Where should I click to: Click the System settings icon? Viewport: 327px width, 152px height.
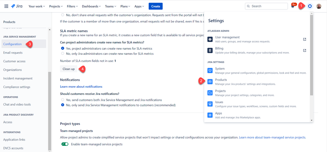pos(210,70)
